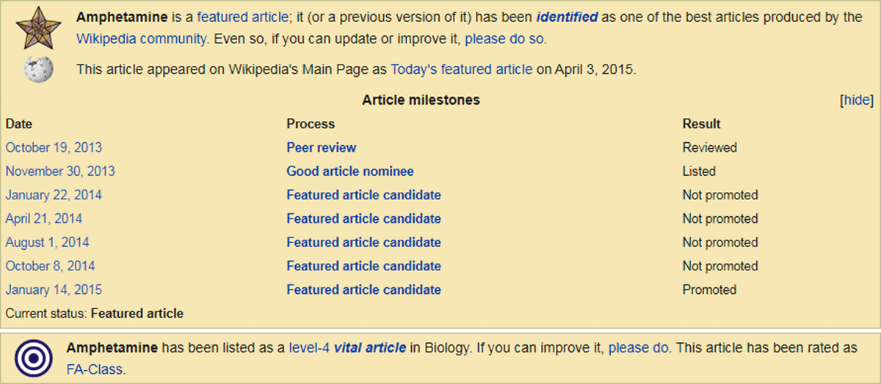Click the FA-Class rating link
Image resolution: width=881 pixels, height=384 pixels.
coord(94,369)
